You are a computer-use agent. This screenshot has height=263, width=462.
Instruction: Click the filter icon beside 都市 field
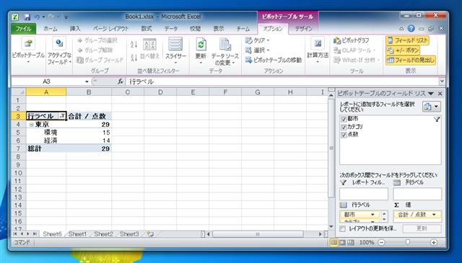click(x=437, y=119)
